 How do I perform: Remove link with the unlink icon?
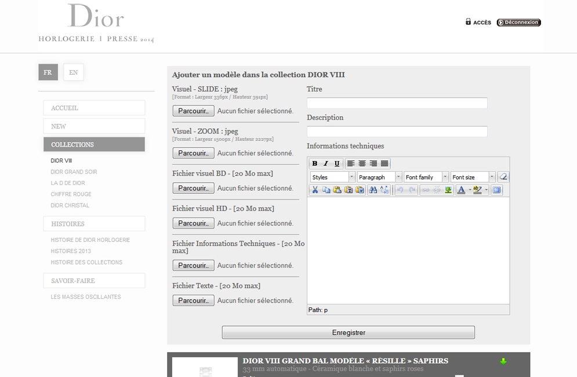[x=437, y=190]
